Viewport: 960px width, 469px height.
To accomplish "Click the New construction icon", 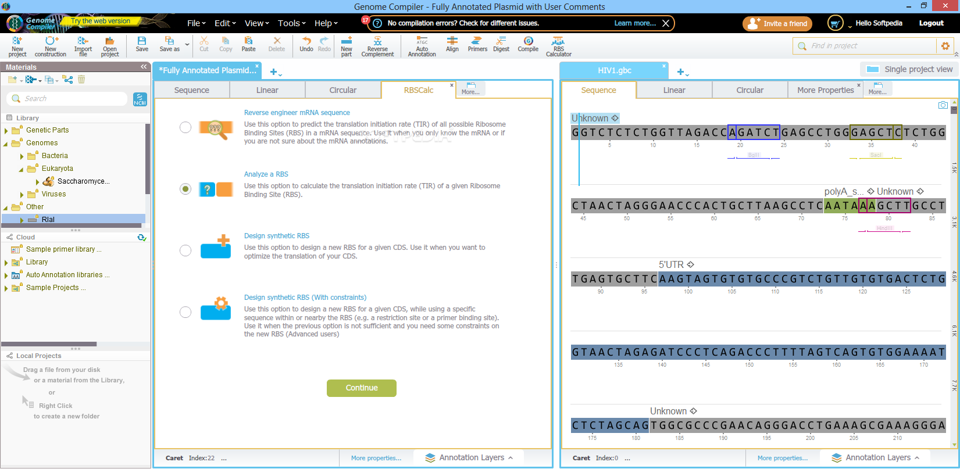I will (51, 46).
